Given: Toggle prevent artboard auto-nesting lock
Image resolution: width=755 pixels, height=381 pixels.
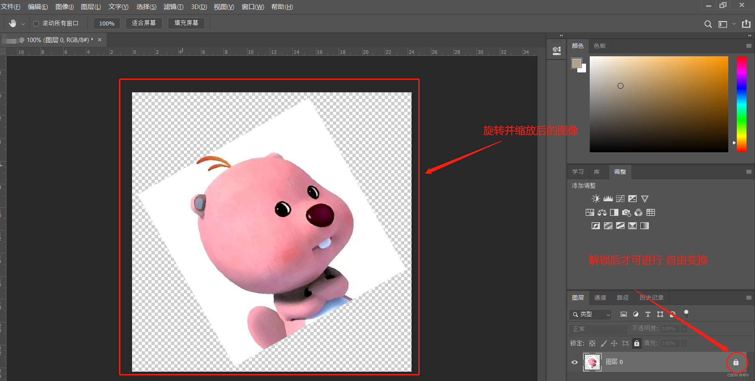Looking at the screenshot, I should click(625, 343).
